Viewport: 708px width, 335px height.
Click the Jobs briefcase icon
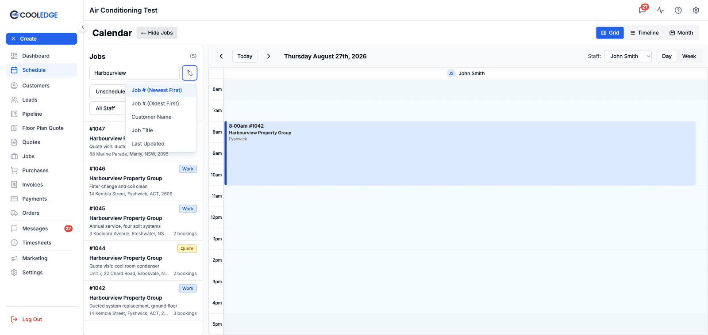click(x=14, y=156)
